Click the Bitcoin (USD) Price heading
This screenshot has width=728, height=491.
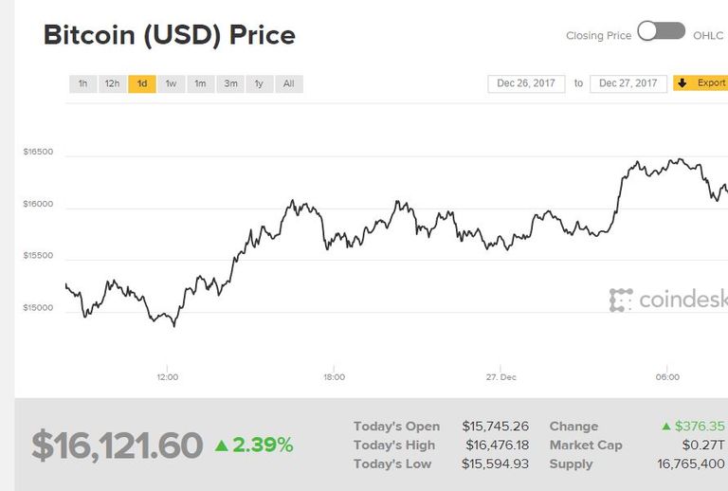pos(170,36)
